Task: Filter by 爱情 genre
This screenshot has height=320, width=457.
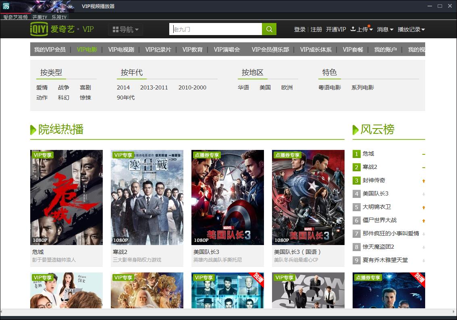Action: (42, 87)
